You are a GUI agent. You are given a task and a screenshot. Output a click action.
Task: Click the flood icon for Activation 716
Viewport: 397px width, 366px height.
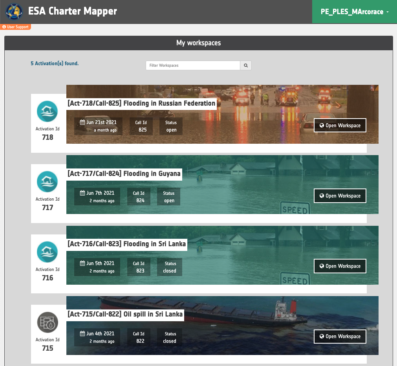(x=48, y=252)
